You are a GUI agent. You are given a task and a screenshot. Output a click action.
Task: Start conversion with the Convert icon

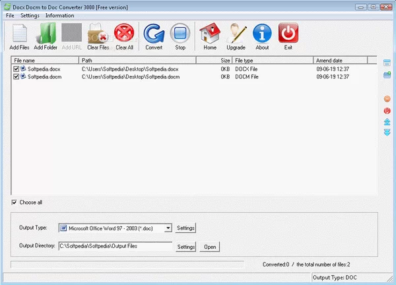(x=154, y=33)
